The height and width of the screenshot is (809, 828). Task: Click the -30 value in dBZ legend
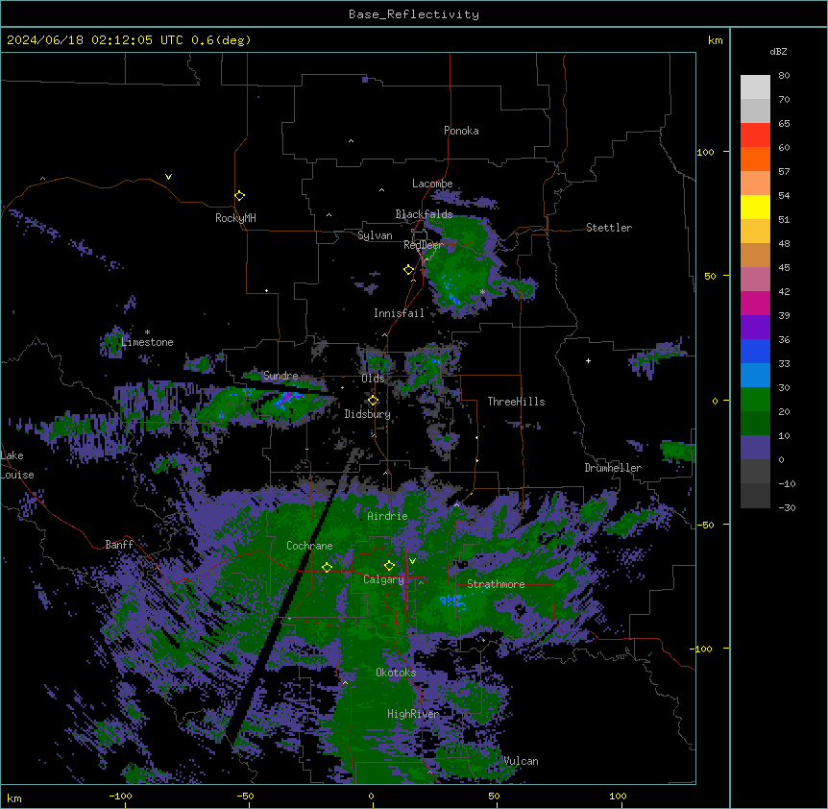pyautogui.click(x=787, y=508)
